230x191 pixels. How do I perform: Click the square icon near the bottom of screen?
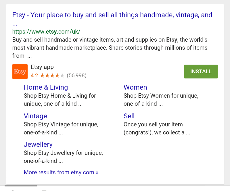pyautogui.click(x=45, y=190)
